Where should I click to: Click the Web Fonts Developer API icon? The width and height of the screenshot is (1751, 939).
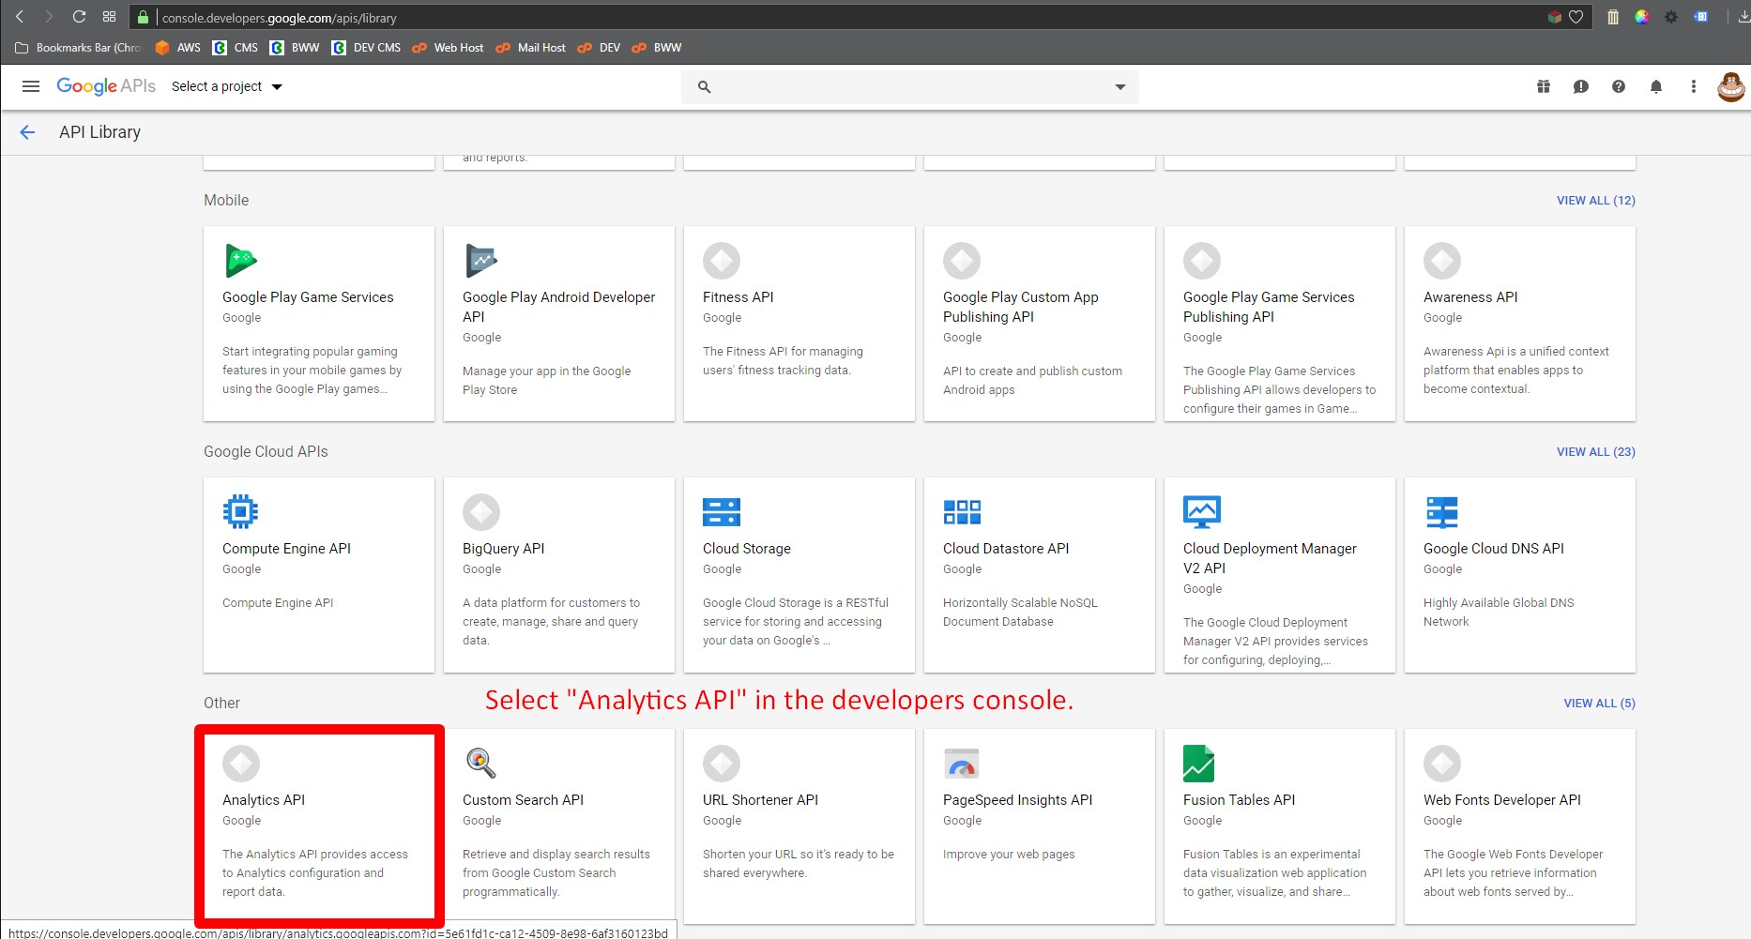coord(1442,764)
